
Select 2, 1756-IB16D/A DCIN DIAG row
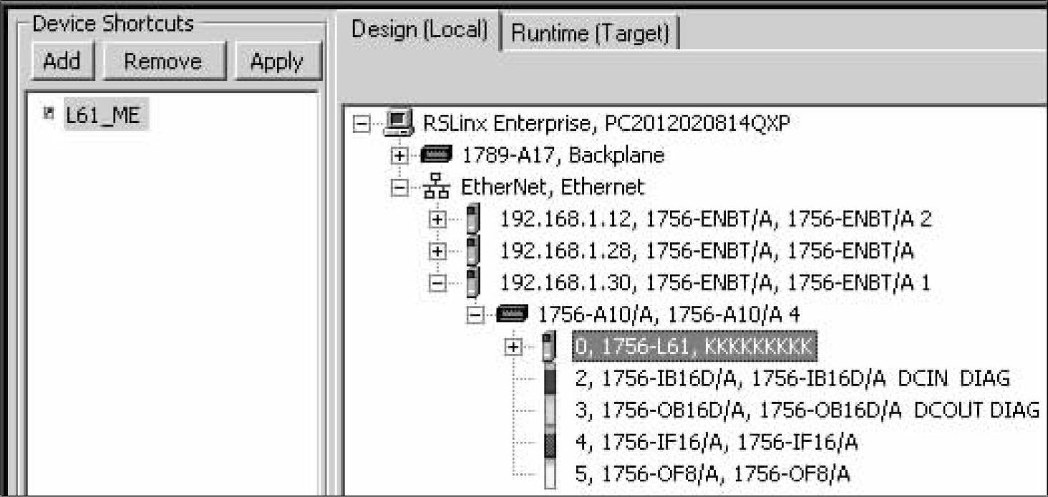click(x=792, y=378)
